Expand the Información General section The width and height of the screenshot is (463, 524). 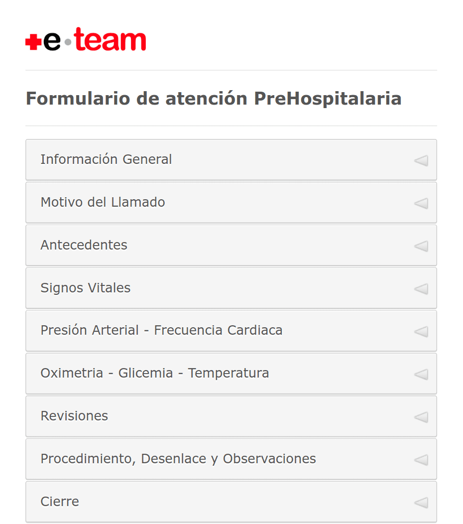point(231,160)
